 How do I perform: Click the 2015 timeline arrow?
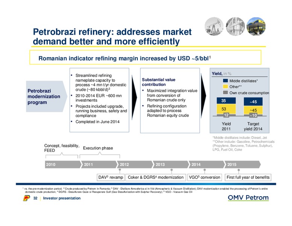coord(243,165)
